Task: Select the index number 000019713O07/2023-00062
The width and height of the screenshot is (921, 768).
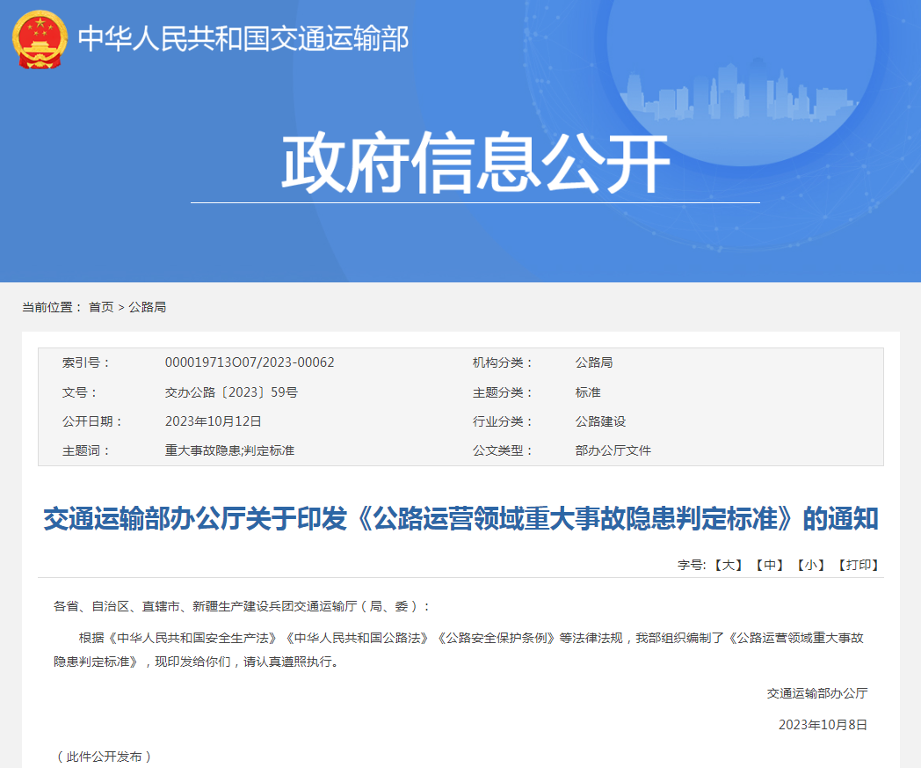Action: [x=250, y=362]
